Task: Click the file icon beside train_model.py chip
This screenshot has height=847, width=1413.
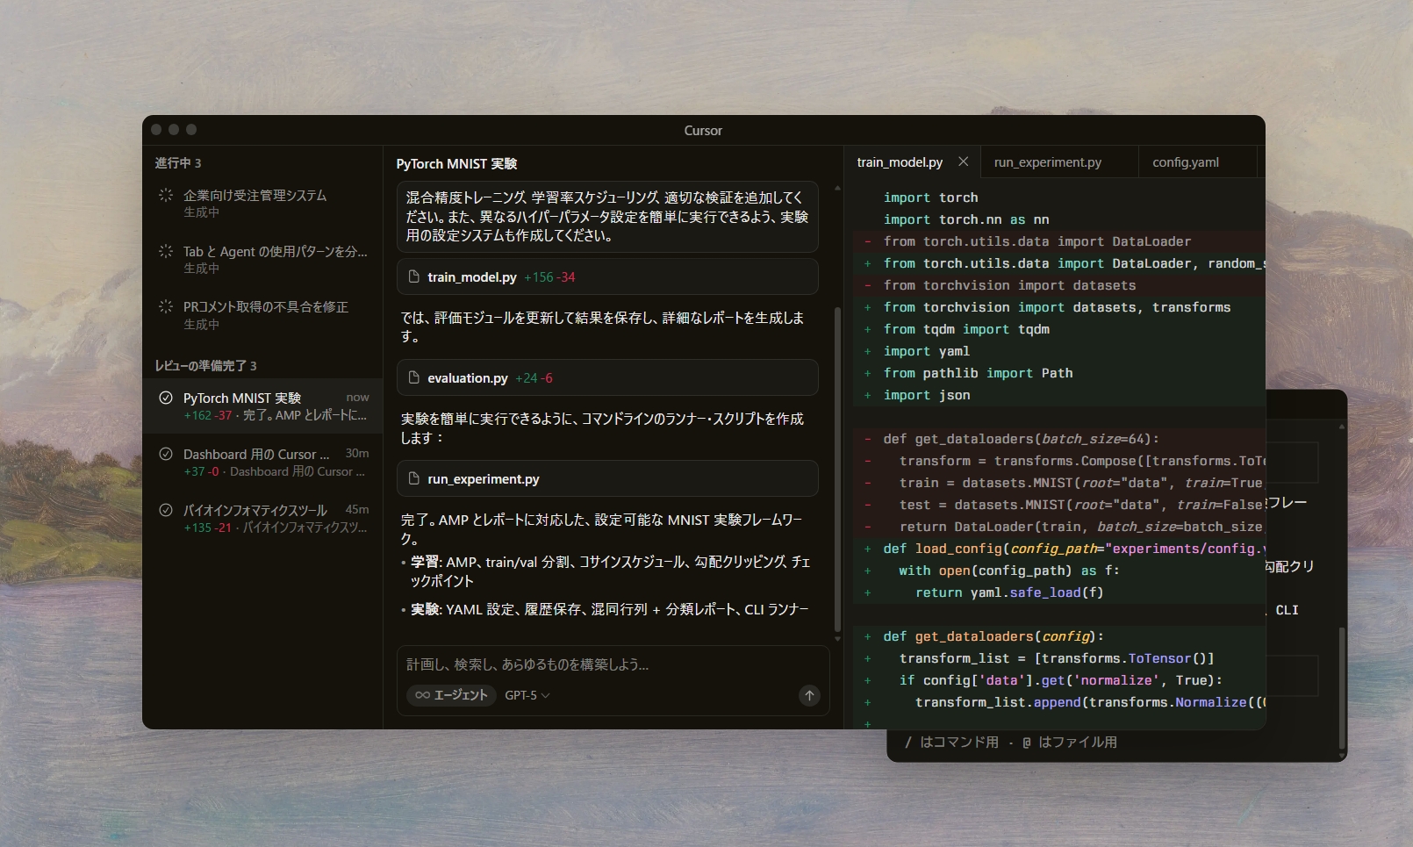Action: point(414,276)
